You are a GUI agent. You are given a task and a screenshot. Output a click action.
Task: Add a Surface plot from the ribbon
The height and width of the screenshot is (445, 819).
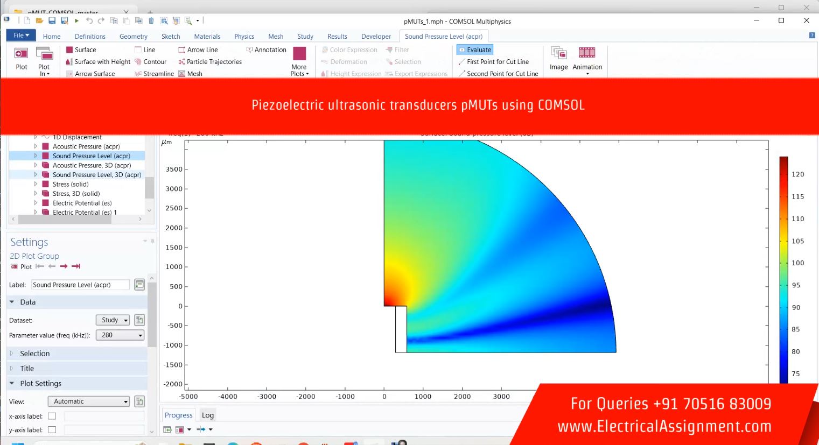85,50
